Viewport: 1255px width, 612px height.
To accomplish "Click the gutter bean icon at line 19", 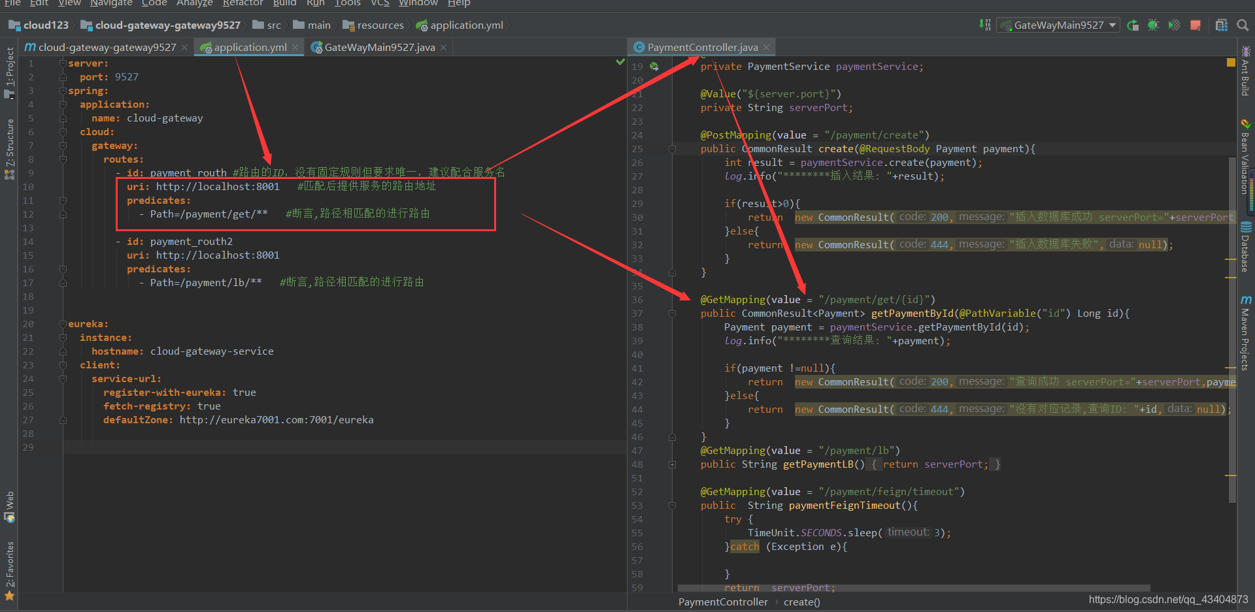I will [x=654, y=67].
